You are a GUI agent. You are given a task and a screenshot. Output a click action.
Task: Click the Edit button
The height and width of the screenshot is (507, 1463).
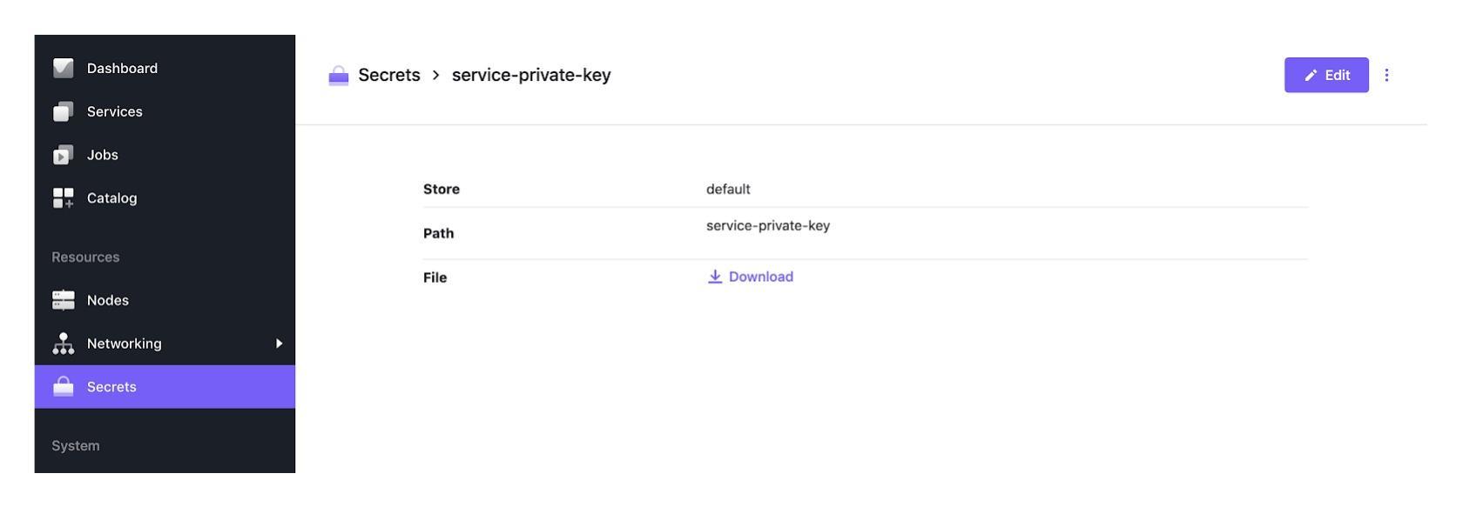point(1326,76)
